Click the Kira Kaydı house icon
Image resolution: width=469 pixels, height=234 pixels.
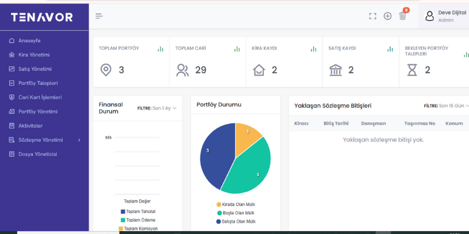259,70
